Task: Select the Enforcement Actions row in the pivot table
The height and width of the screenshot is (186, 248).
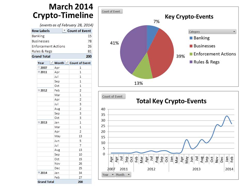Action: point(48,46)
